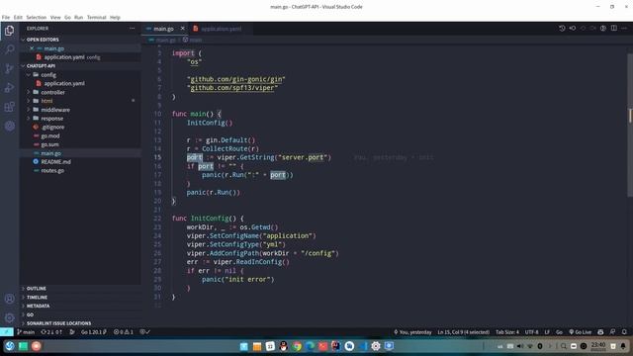Open the Selection menu
The width and height of the screenshot is (633, 356).
37,18
